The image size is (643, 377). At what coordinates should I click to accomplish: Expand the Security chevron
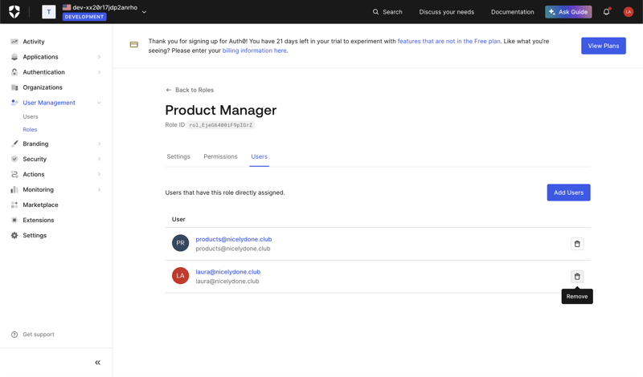coord(99,159)
